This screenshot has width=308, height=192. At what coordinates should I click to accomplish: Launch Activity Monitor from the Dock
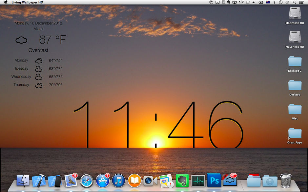coord(197,180)
